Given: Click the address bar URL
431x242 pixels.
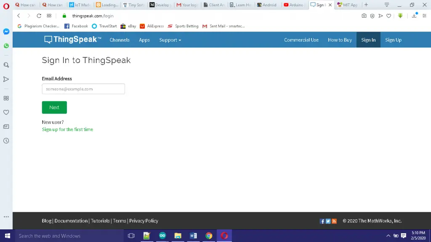Looking at the screenshot, I should pos(93,16).
